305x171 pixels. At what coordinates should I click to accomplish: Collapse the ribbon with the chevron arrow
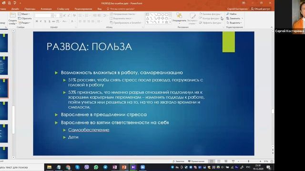tap(272, 28)
